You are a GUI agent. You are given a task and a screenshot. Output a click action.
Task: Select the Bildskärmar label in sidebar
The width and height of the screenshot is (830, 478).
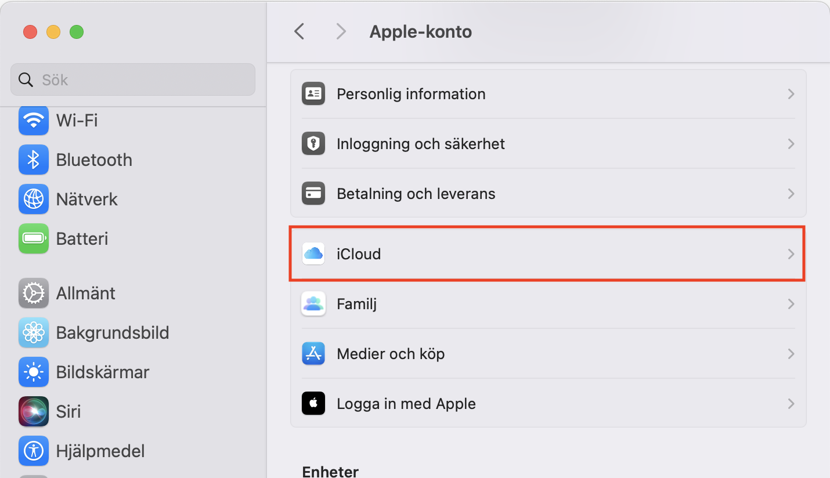(x=103, y=372)
